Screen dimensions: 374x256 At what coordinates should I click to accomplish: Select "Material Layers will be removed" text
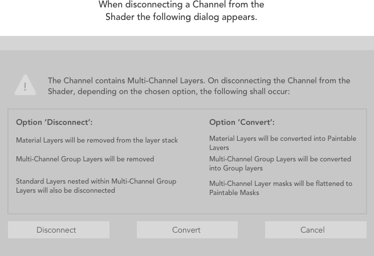coord(97,140)
